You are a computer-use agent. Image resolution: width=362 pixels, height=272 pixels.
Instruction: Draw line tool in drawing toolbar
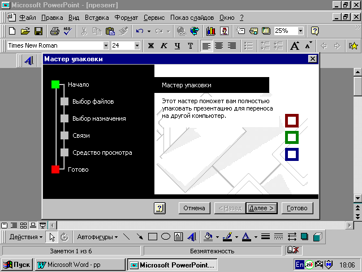pos(127,237)
